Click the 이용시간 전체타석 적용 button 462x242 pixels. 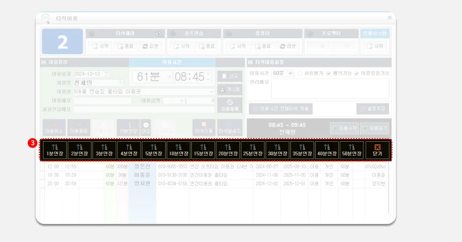point(281,109)
